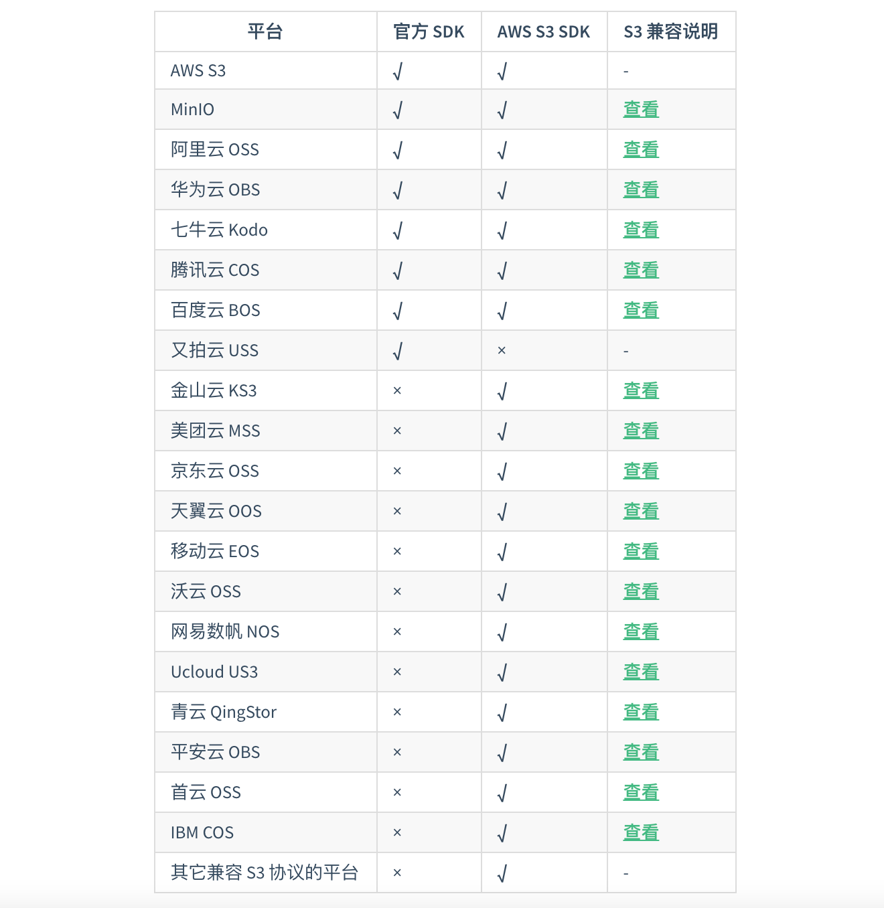
Task: Click the 官方 SDK × mark for 金山云 KS3
Action: tap(397, 390)
